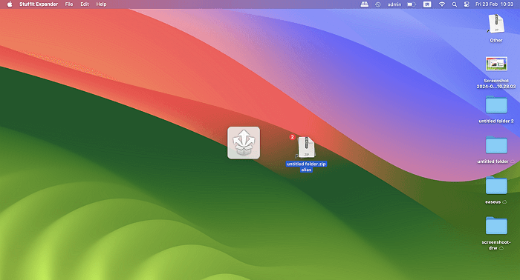Select the untitled folder 2 icon
The image size is (520, 280).
[496, 104]
